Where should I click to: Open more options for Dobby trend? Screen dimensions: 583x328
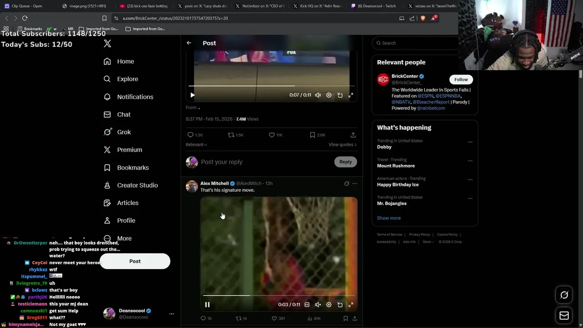[470, 142]
